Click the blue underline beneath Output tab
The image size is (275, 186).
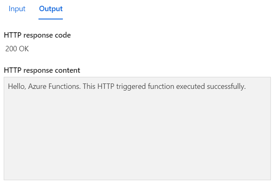(x=51, y=19)
